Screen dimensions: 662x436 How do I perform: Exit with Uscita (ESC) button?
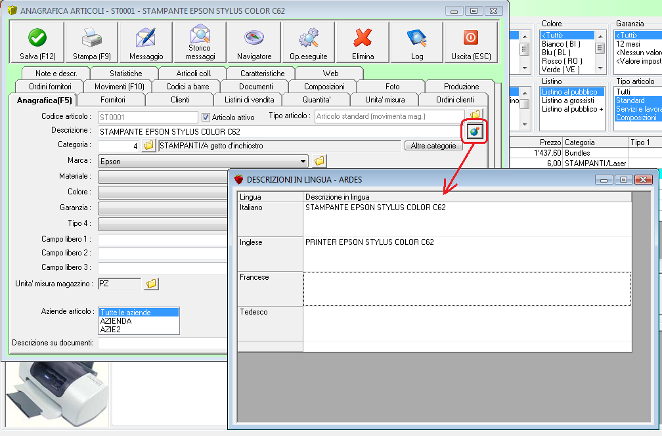point(471,43)
